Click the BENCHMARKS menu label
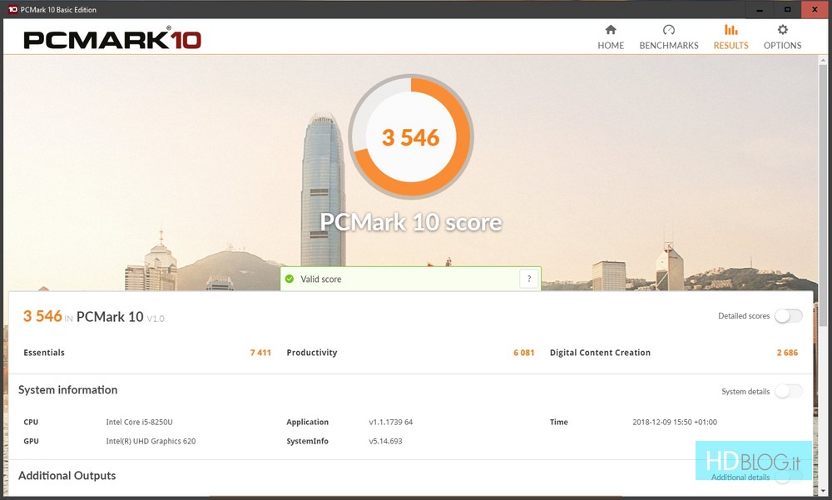The height and width of the screenshot is (500, 832). [669, 46]
